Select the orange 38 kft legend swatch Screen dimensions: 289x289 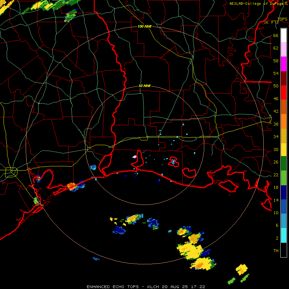coord(284,121)
